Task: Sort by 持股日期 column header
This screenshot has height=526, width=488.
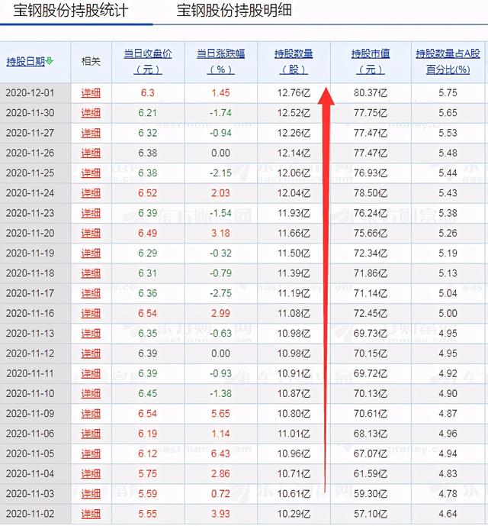Action: click(x=25, y=61)
